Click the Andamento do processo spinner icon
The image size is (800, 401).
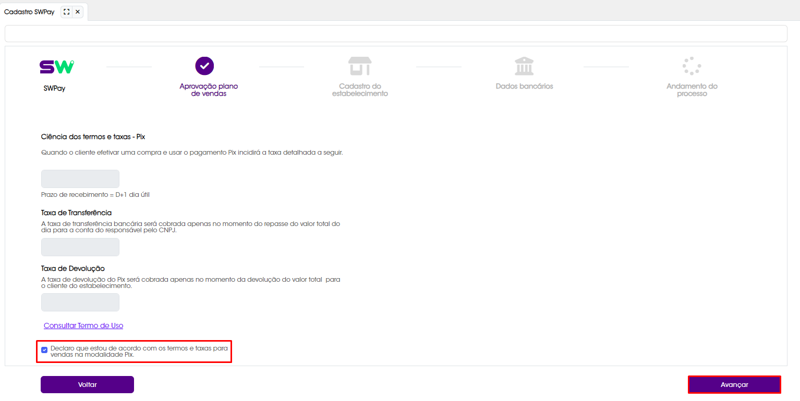692,66
